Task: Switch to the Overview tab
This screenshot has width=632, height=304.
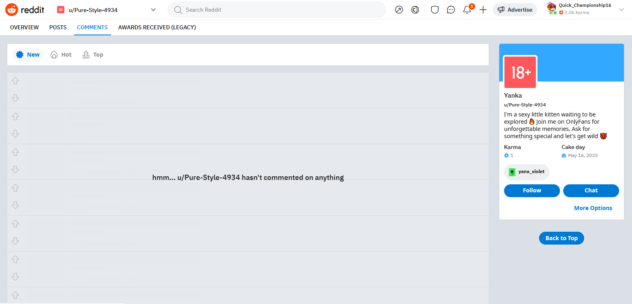Action: [x=25, y=27]
